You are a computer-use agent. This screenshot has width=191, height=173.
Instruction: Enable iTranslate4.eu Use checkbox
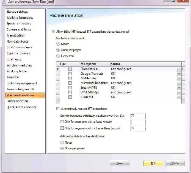click(x=70, y=69)
